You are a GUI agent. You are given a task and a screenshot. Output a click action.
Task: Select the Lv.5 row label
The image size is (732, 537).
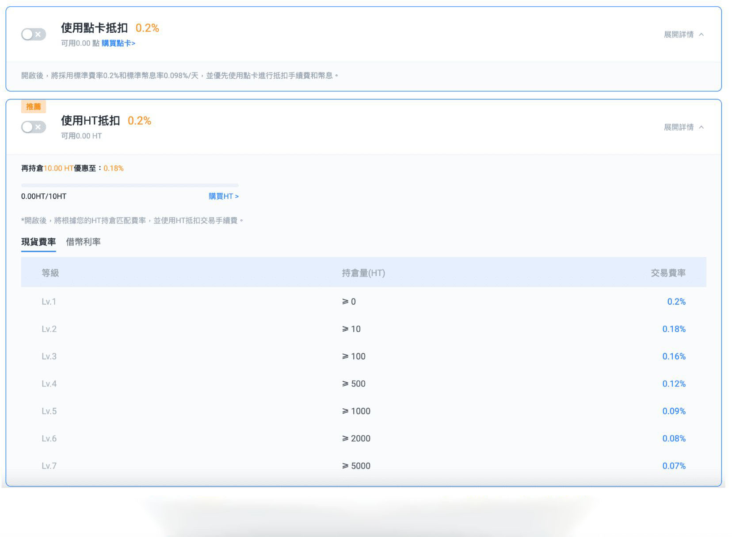[x=49, y=411]
